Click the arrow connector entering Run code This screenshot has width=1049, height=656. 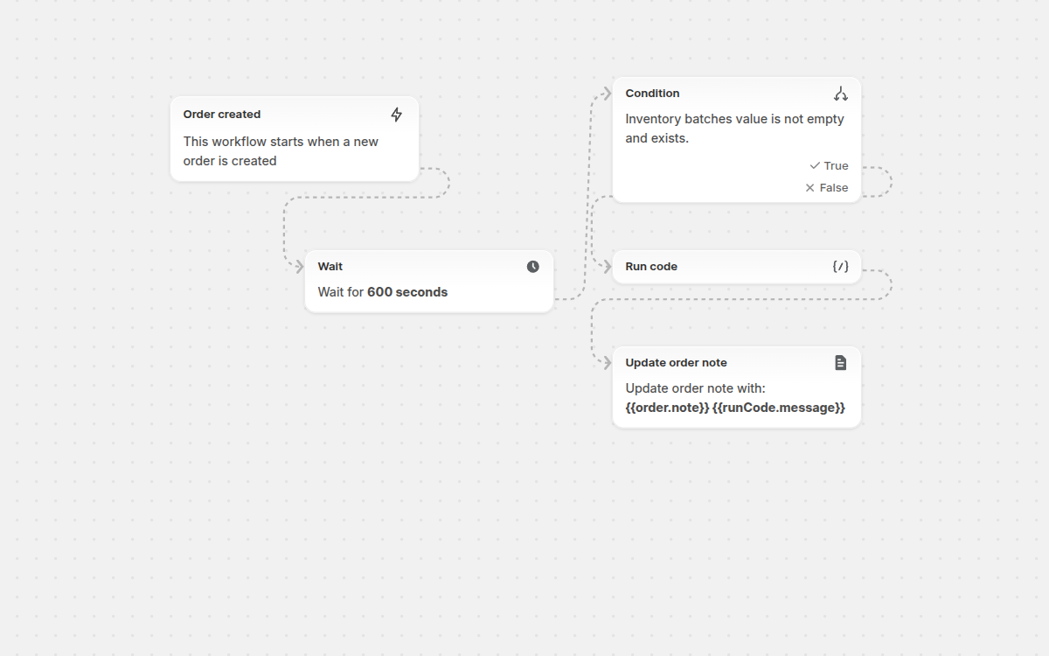tap(607, 266)
